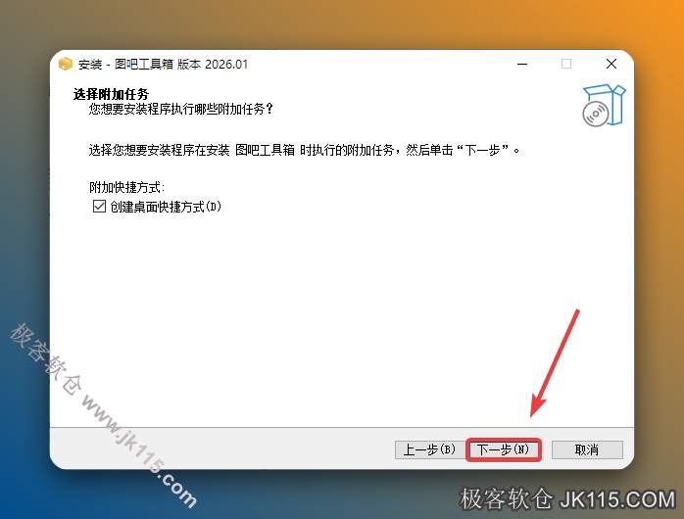Go back with 上一步(B) button
Screen dimensions: 684x519
coord(429,449)
